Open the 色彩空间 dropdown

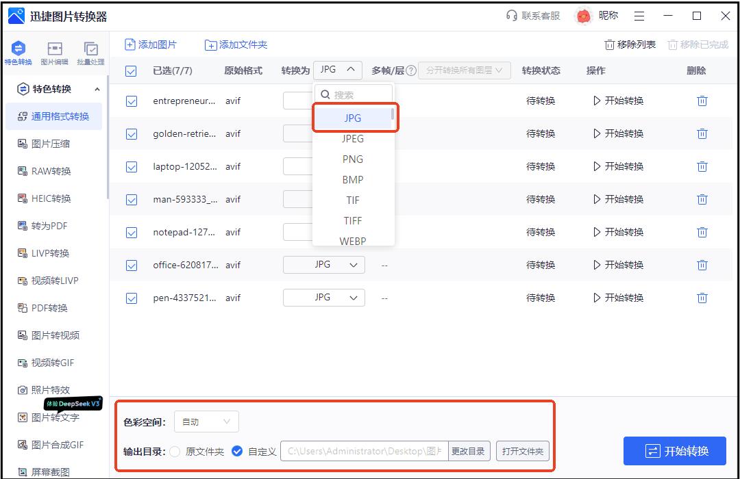pos(206,422)
